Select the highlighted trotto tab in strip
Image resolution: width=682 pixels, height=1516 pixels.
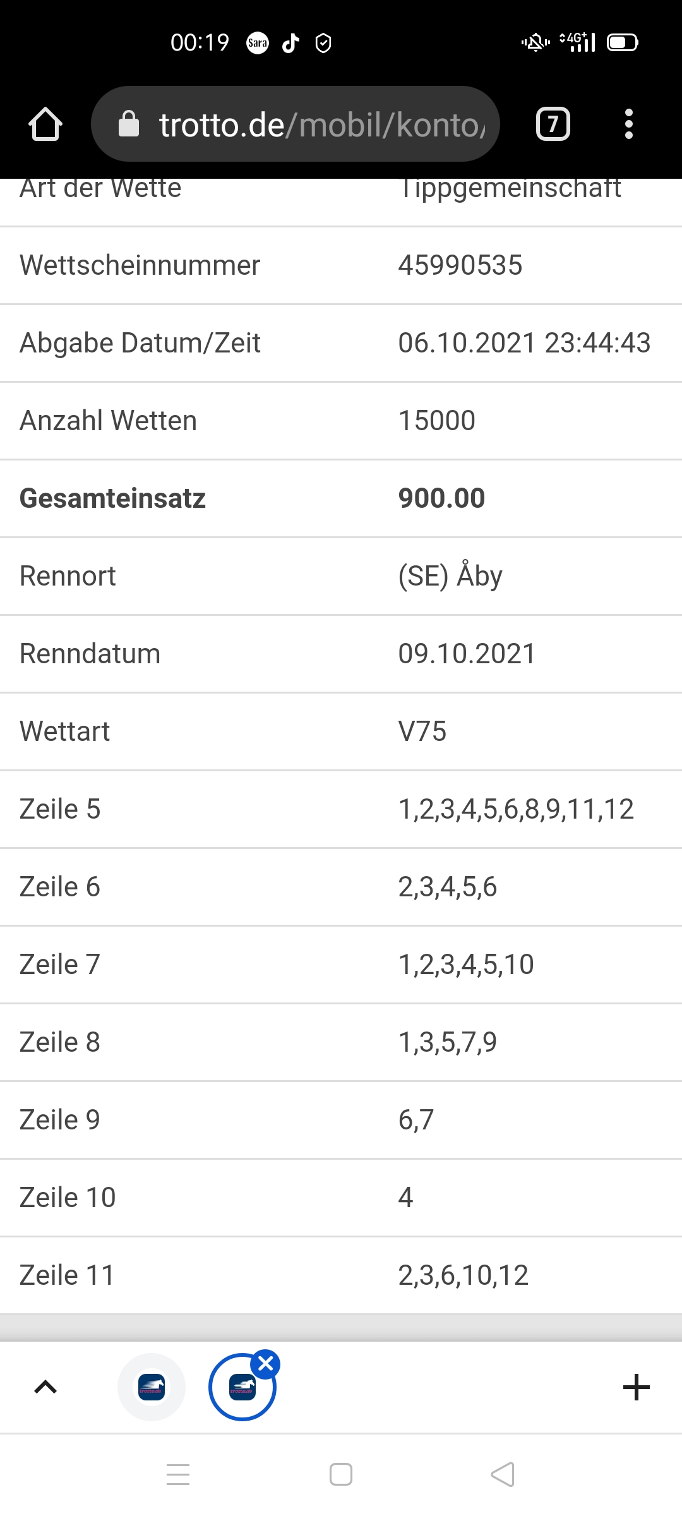coord(242,1387)
